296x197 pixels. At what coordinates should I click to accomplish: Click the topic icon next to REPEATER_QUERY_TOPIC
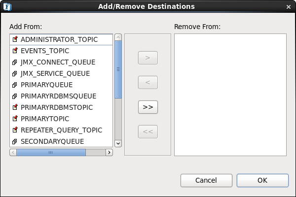(x=15, y=130)
